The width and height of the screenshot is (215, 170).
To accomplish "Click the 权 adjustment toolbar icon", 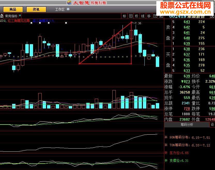I will coord(136,16).
